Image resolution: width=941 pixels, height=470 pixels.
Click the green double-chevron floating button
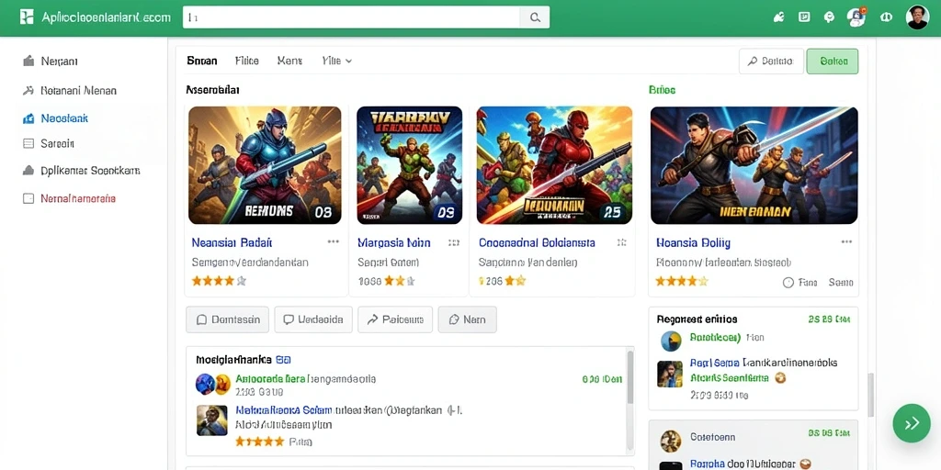tap(911, 424)
